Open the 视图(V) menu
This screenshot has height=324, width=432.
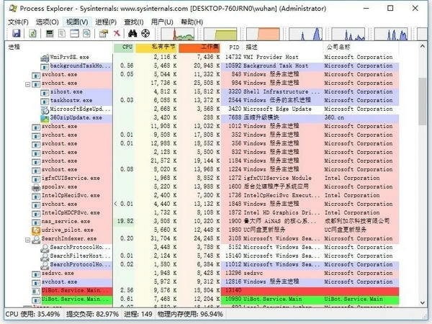coord(77,22)
